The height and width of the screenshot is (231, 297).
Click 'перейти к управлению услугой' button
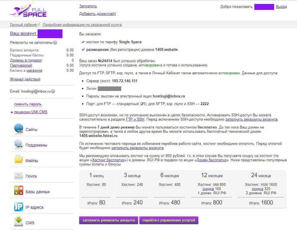(x=169, y=220)
